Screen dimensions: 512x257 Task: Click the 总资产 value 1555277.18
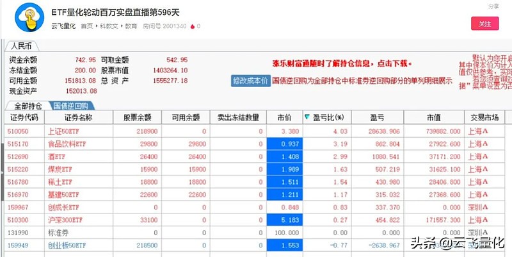(170, 81)
